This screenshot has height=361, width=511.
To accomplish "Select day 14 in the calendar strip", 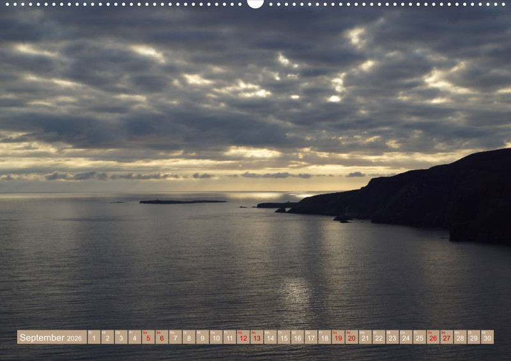I will (270, 337).
